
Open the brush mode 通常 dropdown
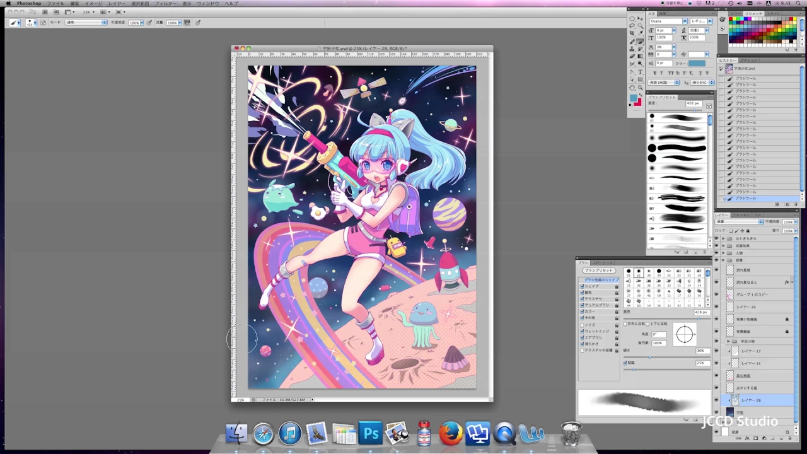point(86,23)
